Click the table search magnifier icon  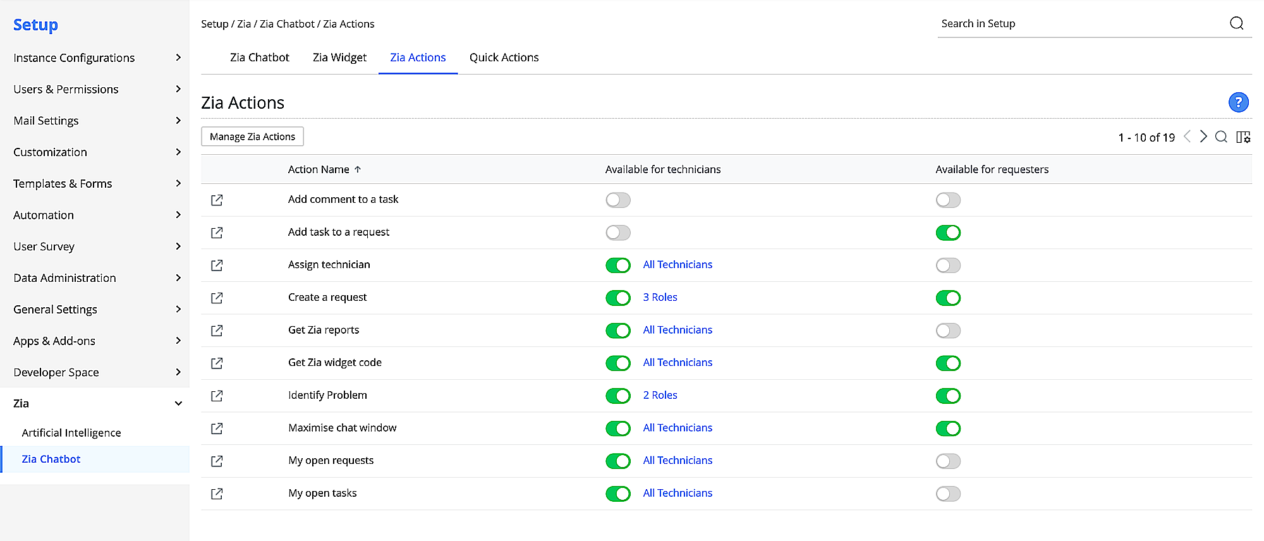click(x=1221, y=137)
